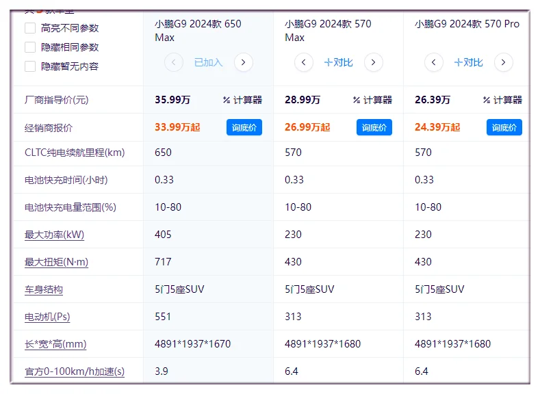Click the 厂商指导价(元) row label

click(x=57, y=100)
